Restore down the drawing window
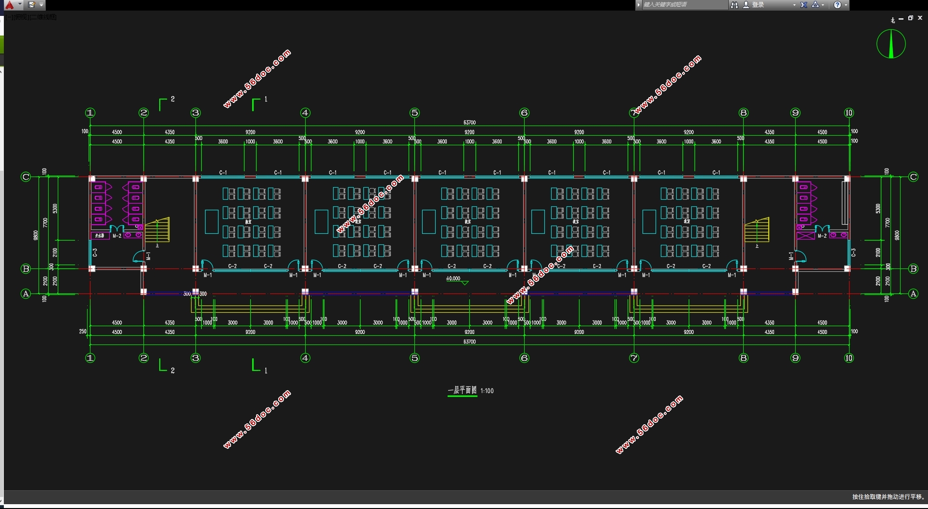The height and width of the screenshot is (509, 928). pyautogui.click(x=910, y=18)
